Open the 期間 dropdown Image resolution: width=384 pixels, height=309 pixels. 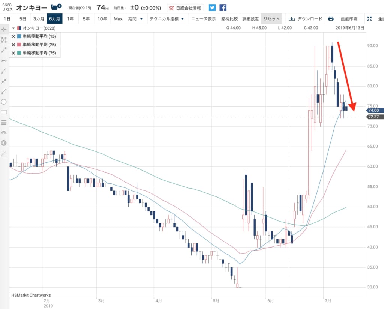(135, 19)
